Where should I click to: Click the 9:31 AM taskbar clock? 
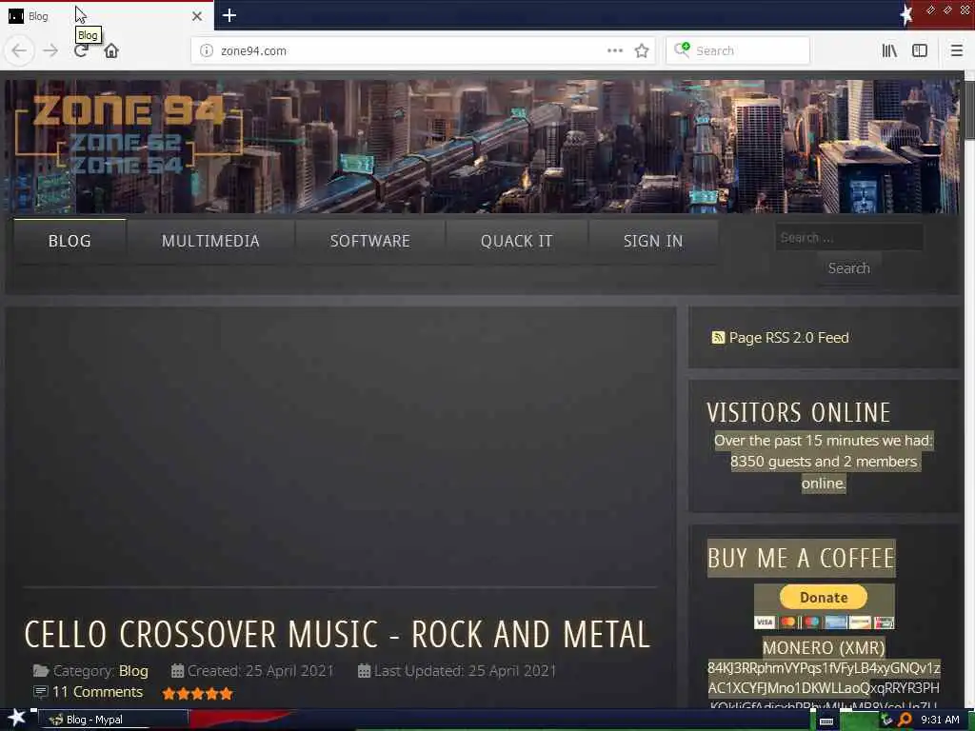[940, 720]
